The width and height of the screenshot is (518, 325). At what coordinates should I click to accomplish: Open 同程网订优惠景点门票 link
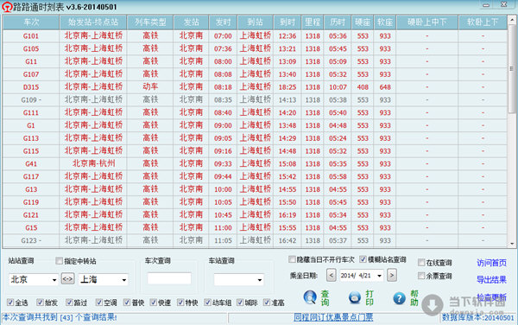(333, 317)
